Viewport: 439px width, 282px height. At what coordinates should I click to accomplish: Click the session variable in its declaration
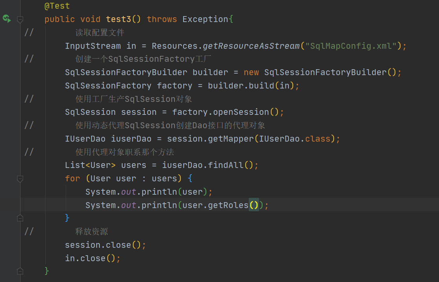coord(139,112)
